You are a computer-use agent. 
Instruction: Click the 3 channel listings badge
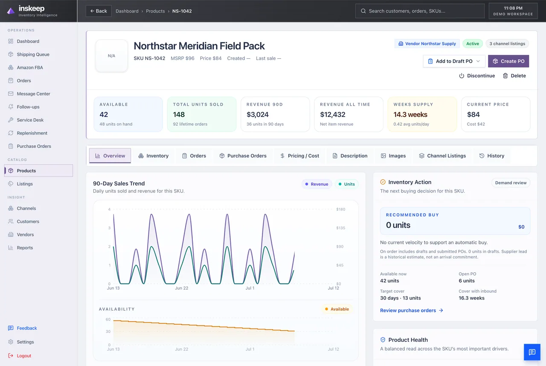tap(507, 43)
